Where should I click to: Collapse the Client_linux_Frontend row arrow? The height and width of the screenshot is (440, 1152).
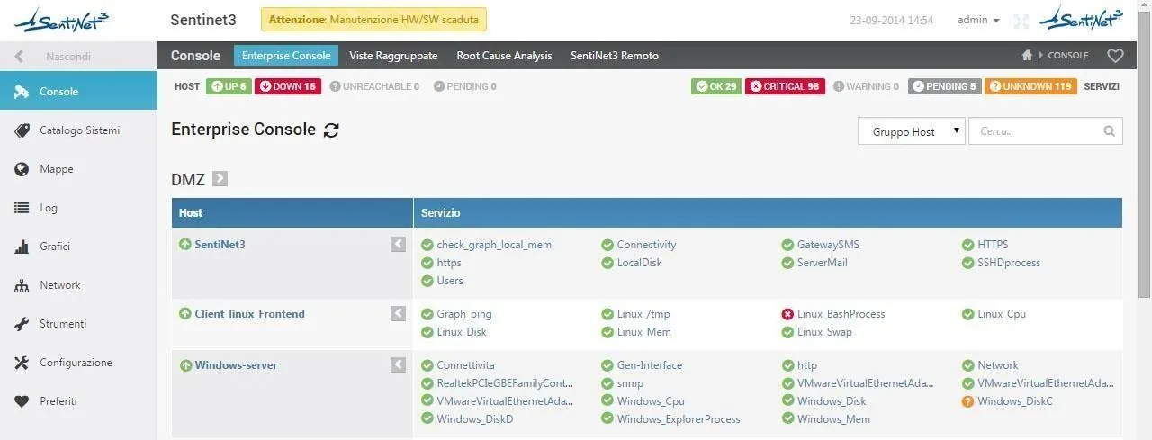point(398,313)
